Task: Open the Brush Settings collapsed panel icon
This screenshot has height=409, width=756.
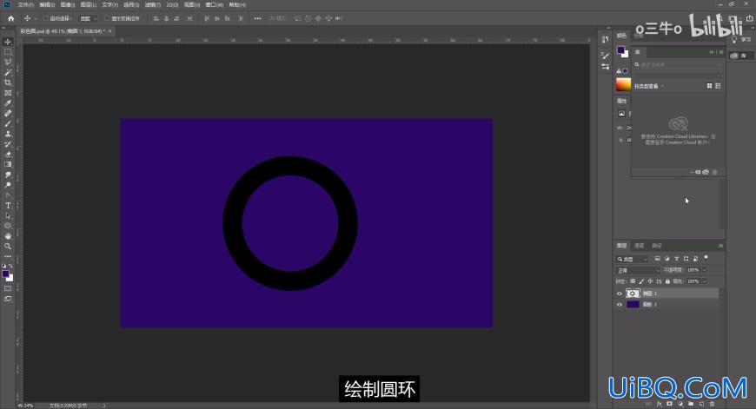Action: click(605, 56)
